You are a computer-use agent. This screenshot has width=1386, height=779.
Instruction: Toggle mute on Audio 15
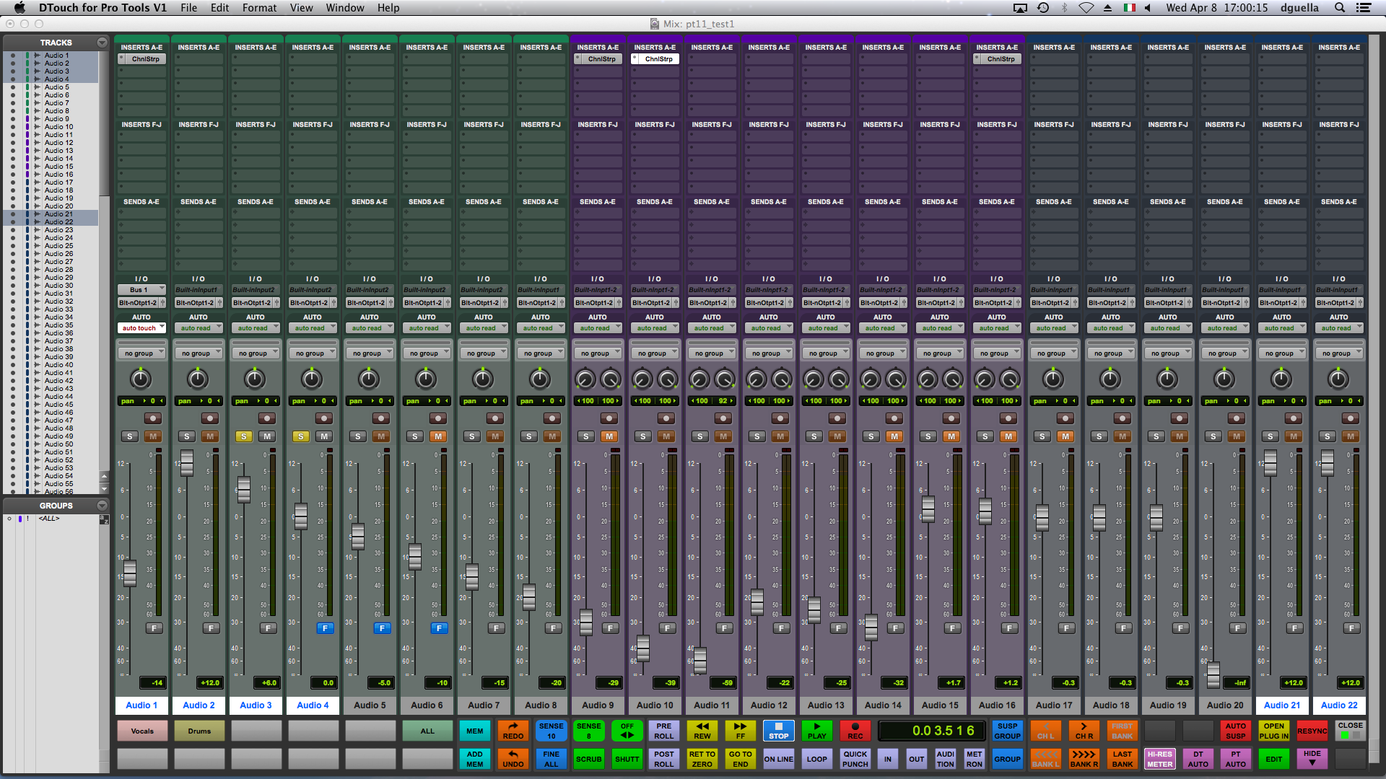click(951, 436)
